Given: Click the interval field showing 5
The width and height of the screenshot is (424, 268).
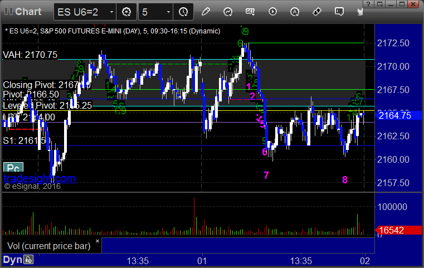Looking at the screenshot, I should point(156,12).
